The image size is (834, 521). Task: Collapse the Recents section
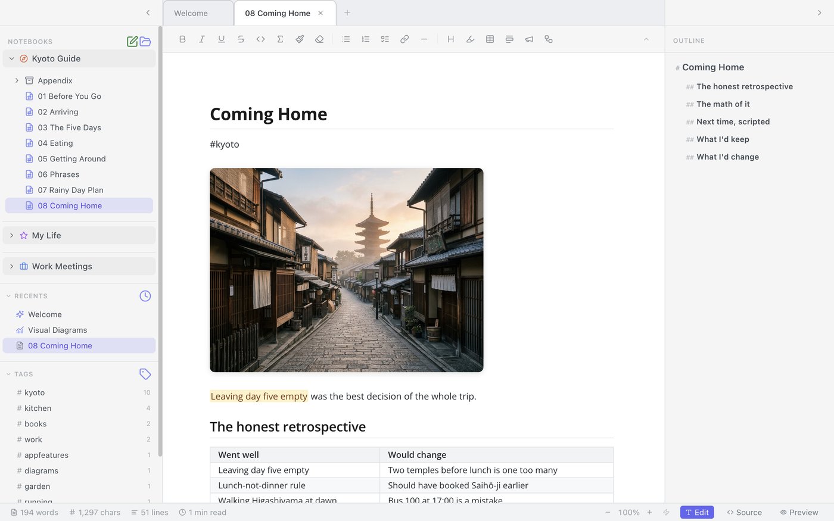(x=8, y=296)
